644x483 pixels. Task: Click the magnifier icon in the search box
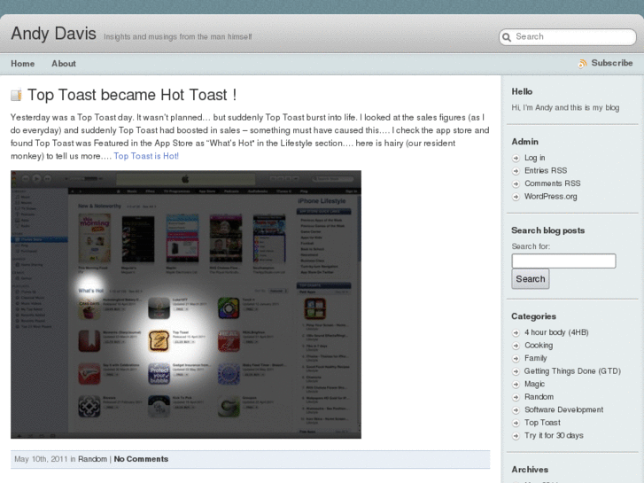pos(507,37)
